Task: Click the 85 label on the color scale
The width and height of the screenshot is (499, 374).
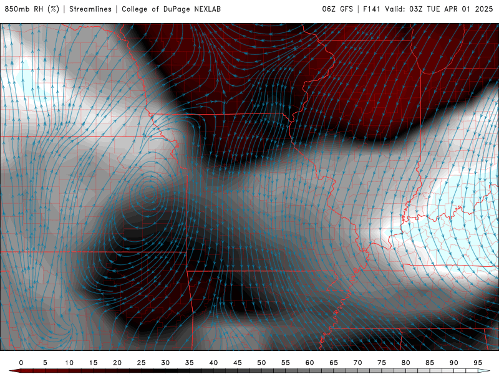Action: [x=430, y=363]
